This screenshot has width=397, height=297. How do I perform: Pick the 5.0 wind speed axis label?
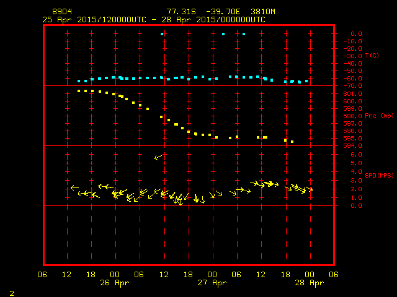tap(356, 163)
